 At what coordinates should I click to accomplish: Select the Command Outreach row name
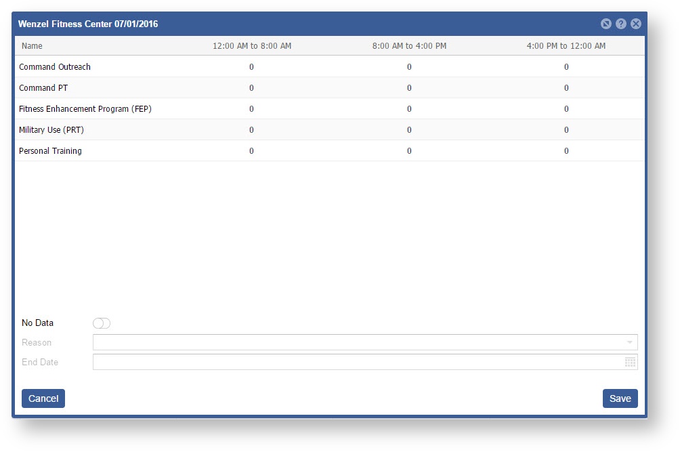click(55, 67)
